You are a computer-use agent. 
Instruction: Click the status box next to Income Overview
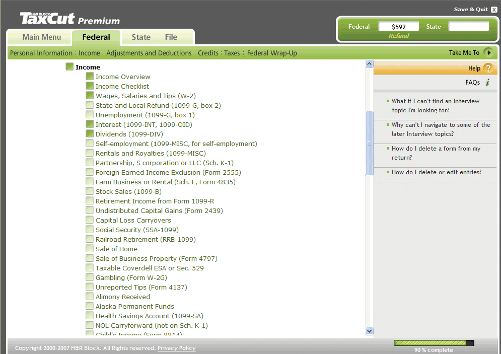(90, 76)
